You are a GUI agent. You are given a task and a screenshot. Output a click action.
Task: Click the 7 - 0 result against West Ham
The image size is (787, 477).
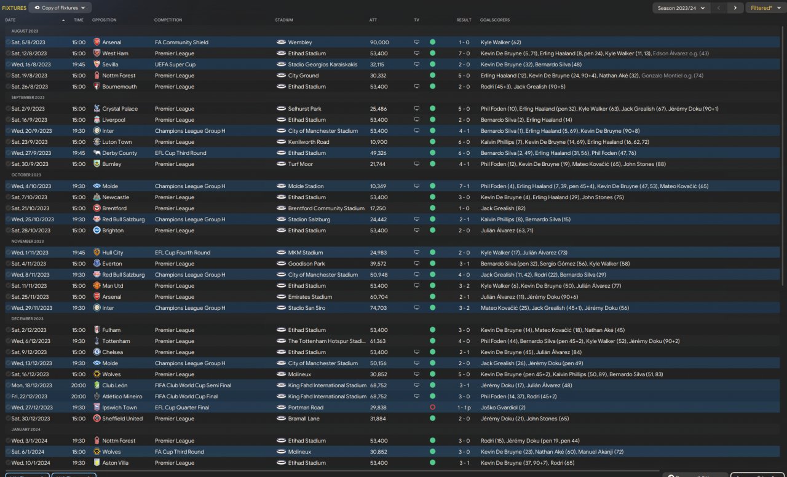464,53
